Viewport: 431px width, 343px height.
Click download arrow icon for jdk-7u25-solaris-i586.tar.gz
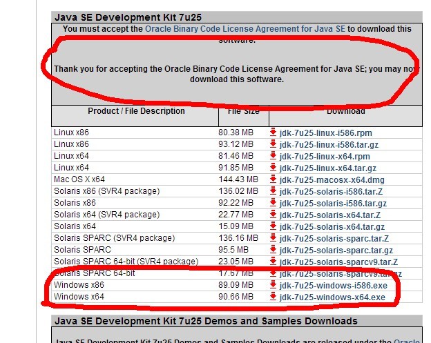273,202
